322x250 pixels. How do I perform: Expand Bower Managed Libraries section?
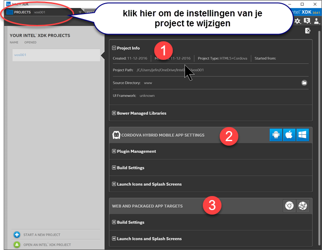coord(114,113)
